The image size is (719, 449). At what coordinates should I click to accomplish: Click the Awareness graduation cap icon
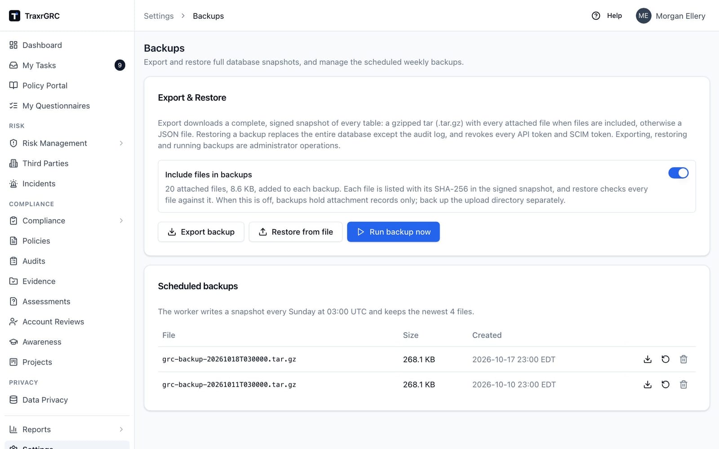coord(13,342)
